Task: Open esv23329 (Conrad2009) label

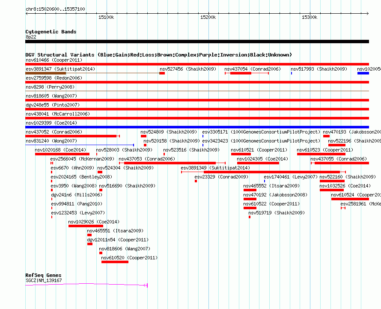Action: [x=221, y=177]
